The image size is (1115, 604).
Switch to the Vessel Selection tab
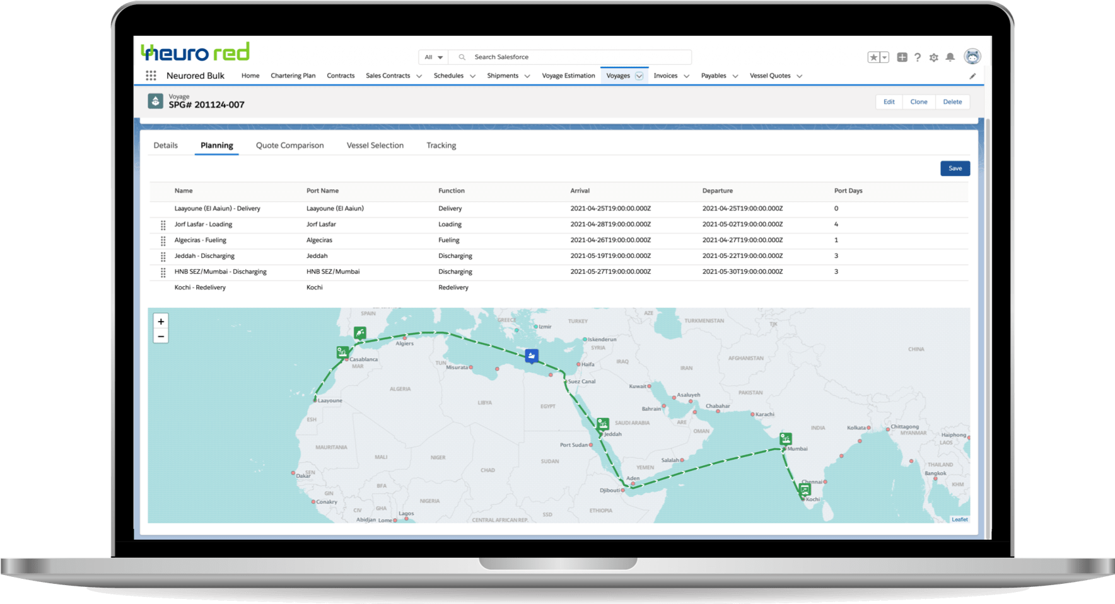(x=375, y=145)
